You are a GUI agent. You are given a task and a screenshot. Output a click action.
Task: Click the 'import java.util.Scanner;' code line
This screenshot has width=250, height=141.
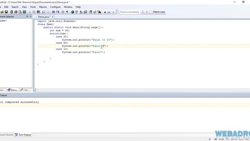[x=56, y=21]
